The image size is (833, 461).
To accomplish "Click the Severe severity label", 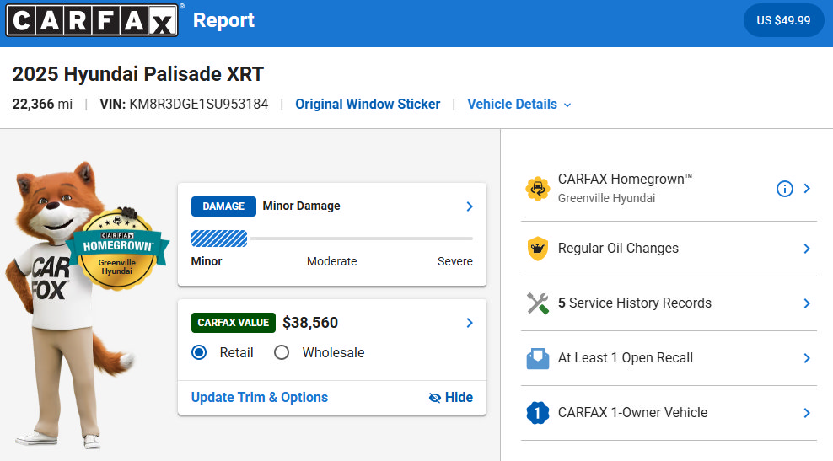I will pyautogui.click(x=455, y=261).
